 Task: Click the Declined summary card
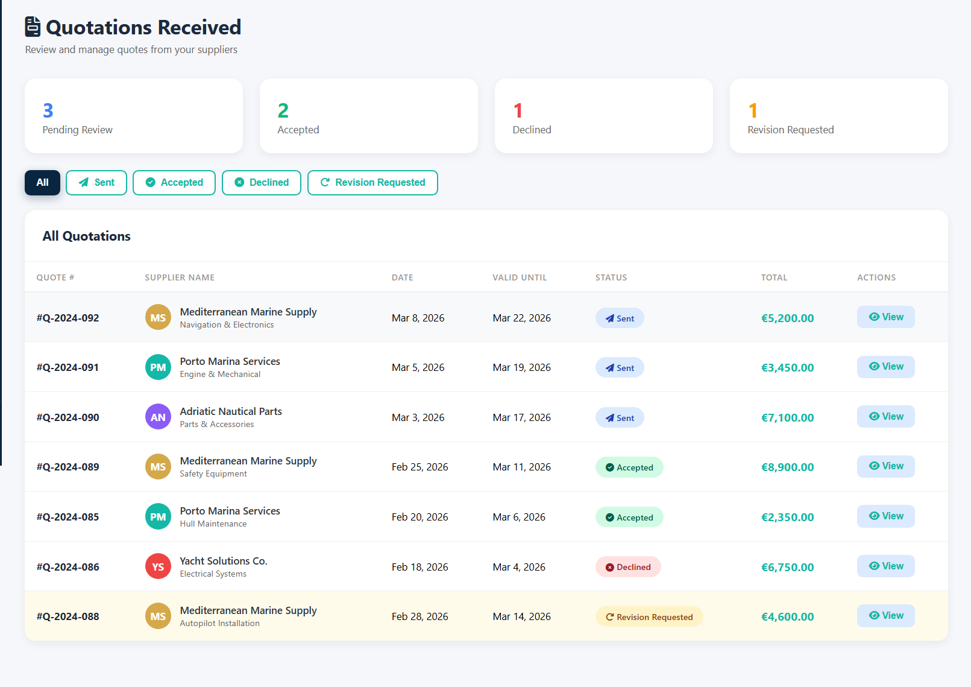pos(603,116)
